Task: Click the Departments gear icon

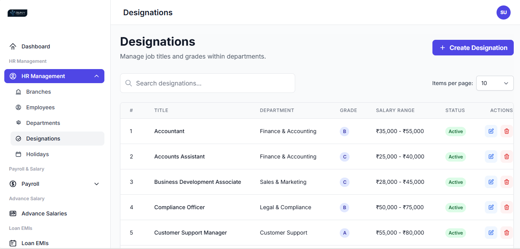Action: coord(18,123)
